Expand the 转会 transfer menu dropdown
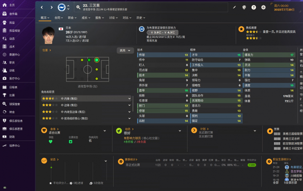Image resolution: width=303 pixels, height=191 pixels. 72,18
